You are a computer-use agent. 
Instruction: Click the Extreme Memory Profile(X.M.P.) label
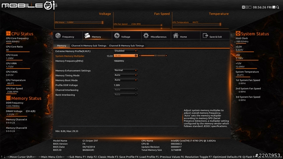(73, 51)
